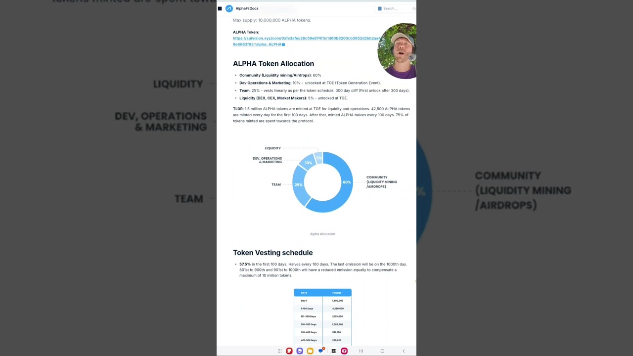Click the '101-200 Days' table cell
This screenshot has height=356, width=633.
308,316
